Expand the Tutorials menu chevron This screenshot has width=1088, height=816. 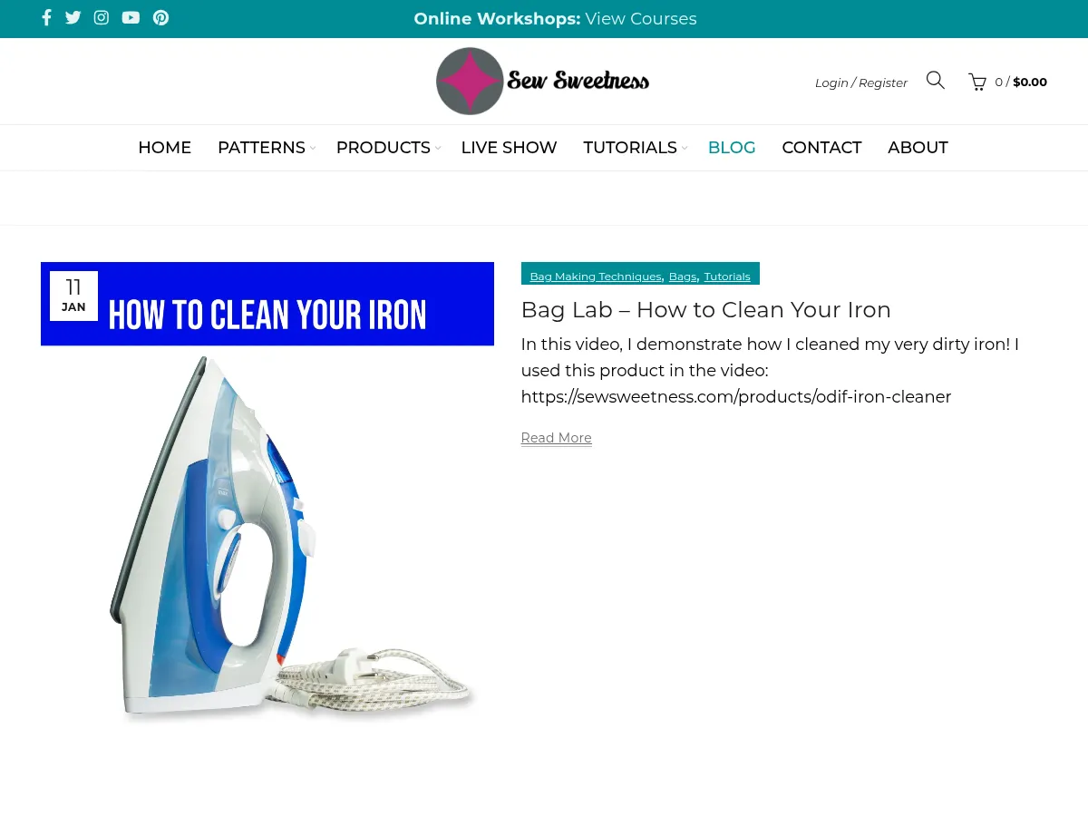685,148
